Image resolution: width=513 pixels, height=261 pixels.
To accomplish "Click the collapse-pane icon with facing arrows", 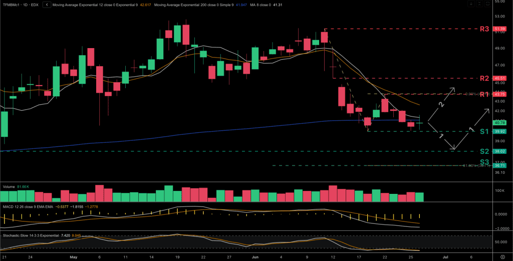I will point(479,4).
